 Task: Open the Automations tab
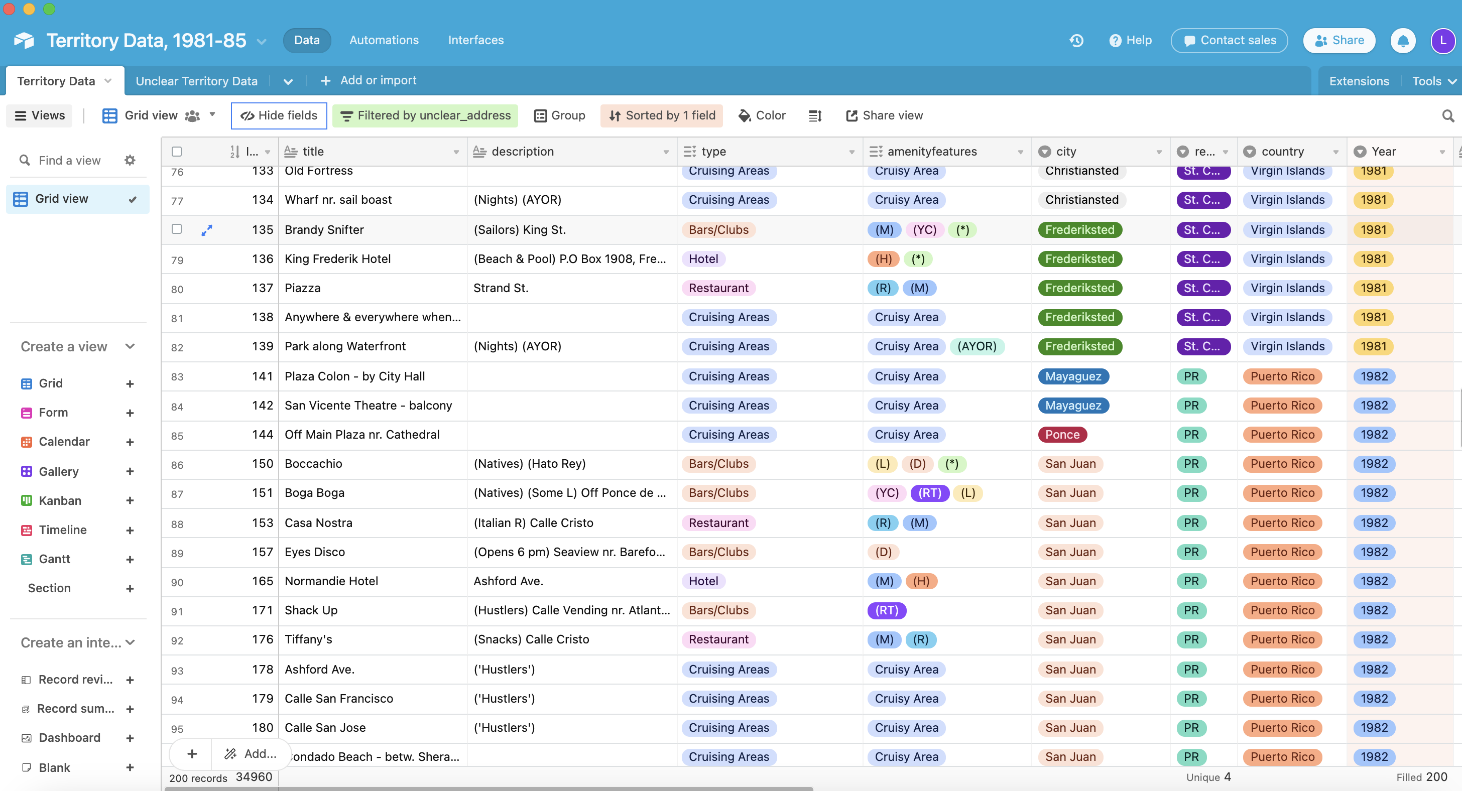(384, 40)
